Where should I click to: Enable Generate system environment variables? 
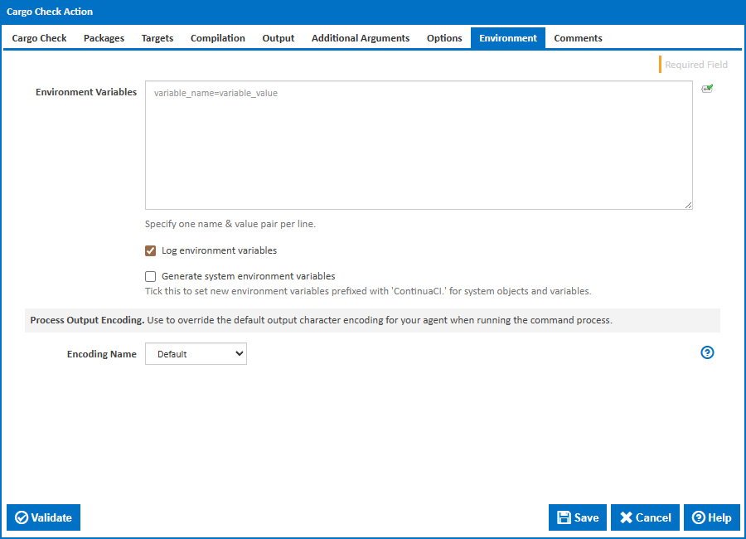tap(151, 277)
